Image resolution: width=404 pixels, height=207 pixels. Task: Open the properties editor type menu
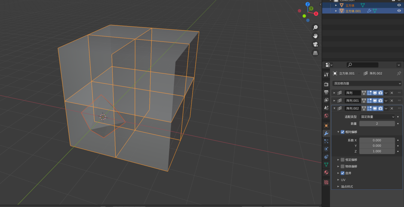tap(329, 65)
